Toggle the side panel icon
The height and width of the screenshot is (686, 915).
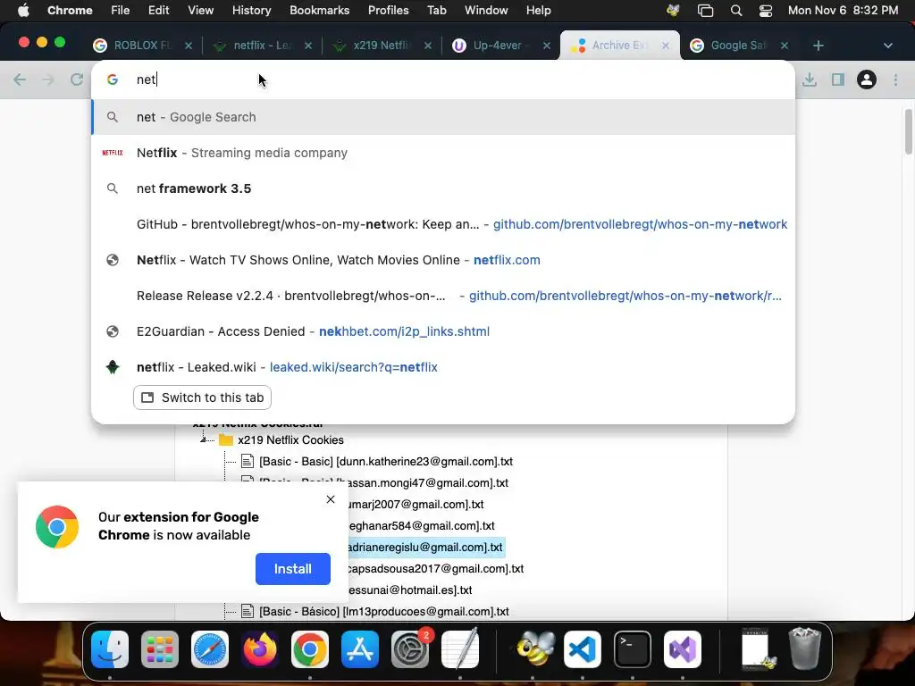coord(838,79)
